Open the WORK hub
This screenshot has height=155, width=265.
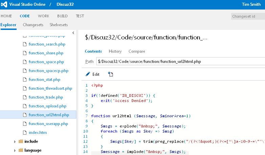[43, 16]
